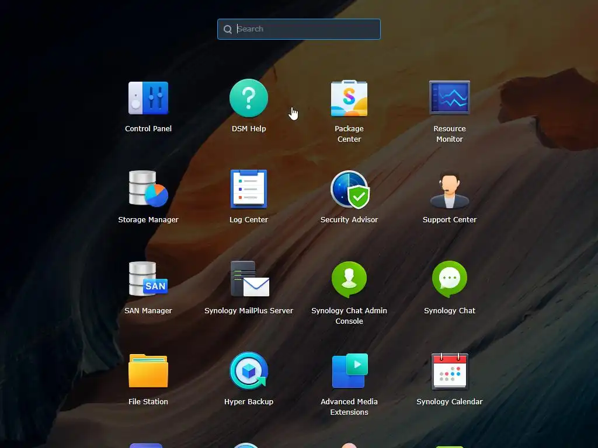Open File Station
The height and width of the screenshot is (448, 598).
point(148,370)
